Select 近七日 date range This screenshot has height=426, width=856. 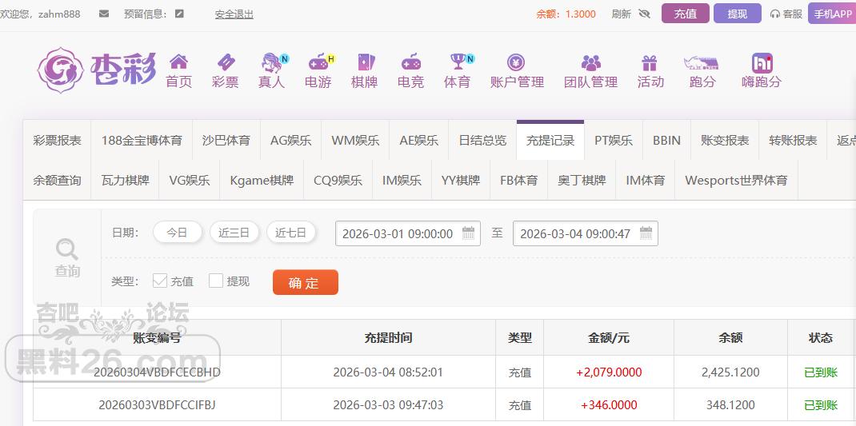(291, 233)
